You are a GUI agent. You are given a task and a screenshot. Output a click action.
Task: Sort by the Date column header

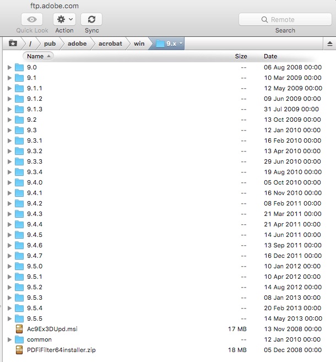[270, 56]
